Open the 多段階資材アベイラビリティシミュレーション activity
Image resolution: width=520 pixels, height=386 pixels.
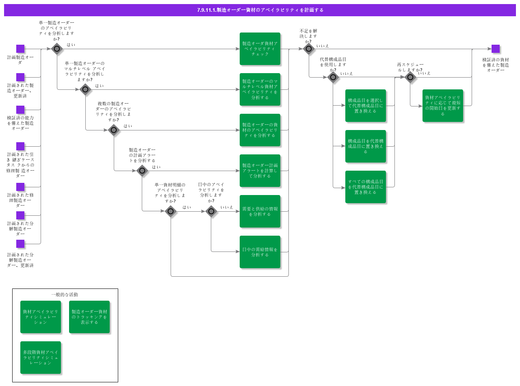pyautogui.click(x=41, y=358)
